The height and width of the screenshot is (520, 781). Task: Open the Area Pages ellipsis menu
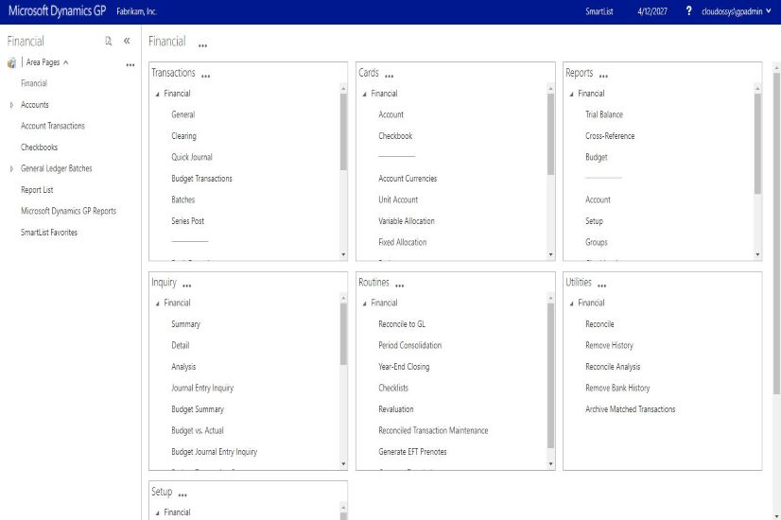tap(130, 64)
